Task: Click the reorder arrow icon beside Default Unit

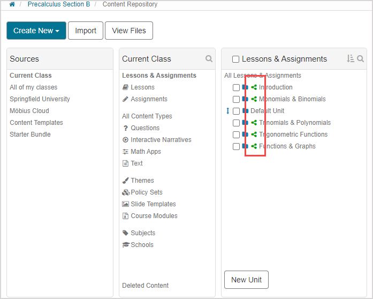Action: click(227, 111)
